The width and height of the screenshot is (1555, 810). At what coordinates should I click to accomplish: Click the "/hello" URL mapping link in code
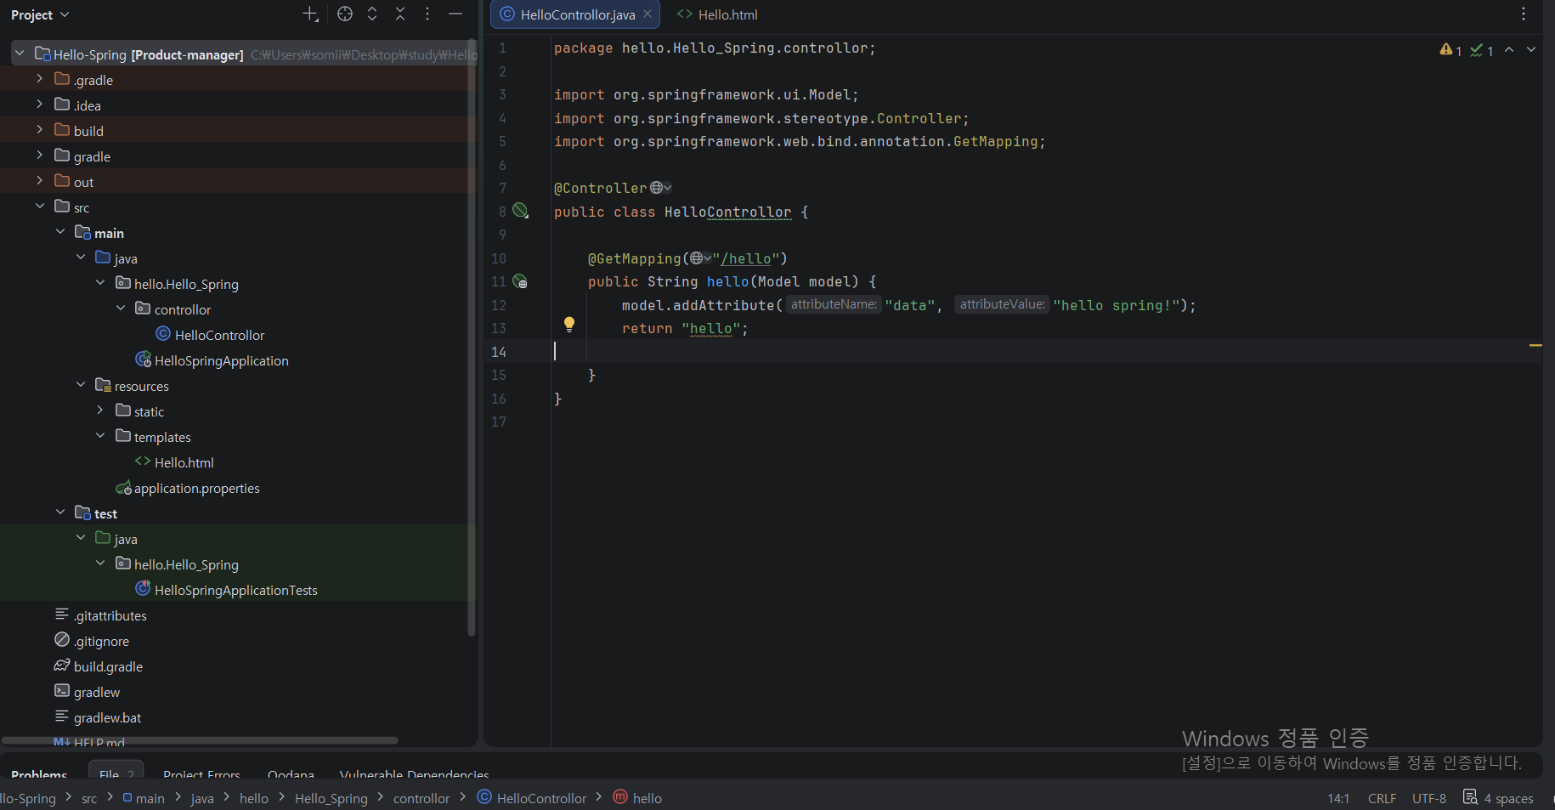pos(746,258)
